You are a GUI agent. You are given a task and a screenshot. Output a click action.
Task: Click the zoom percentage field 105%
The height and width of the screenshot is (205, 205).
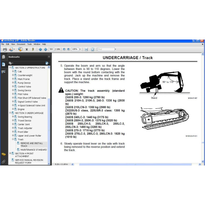pyautogui.click(x=75, y=49)
